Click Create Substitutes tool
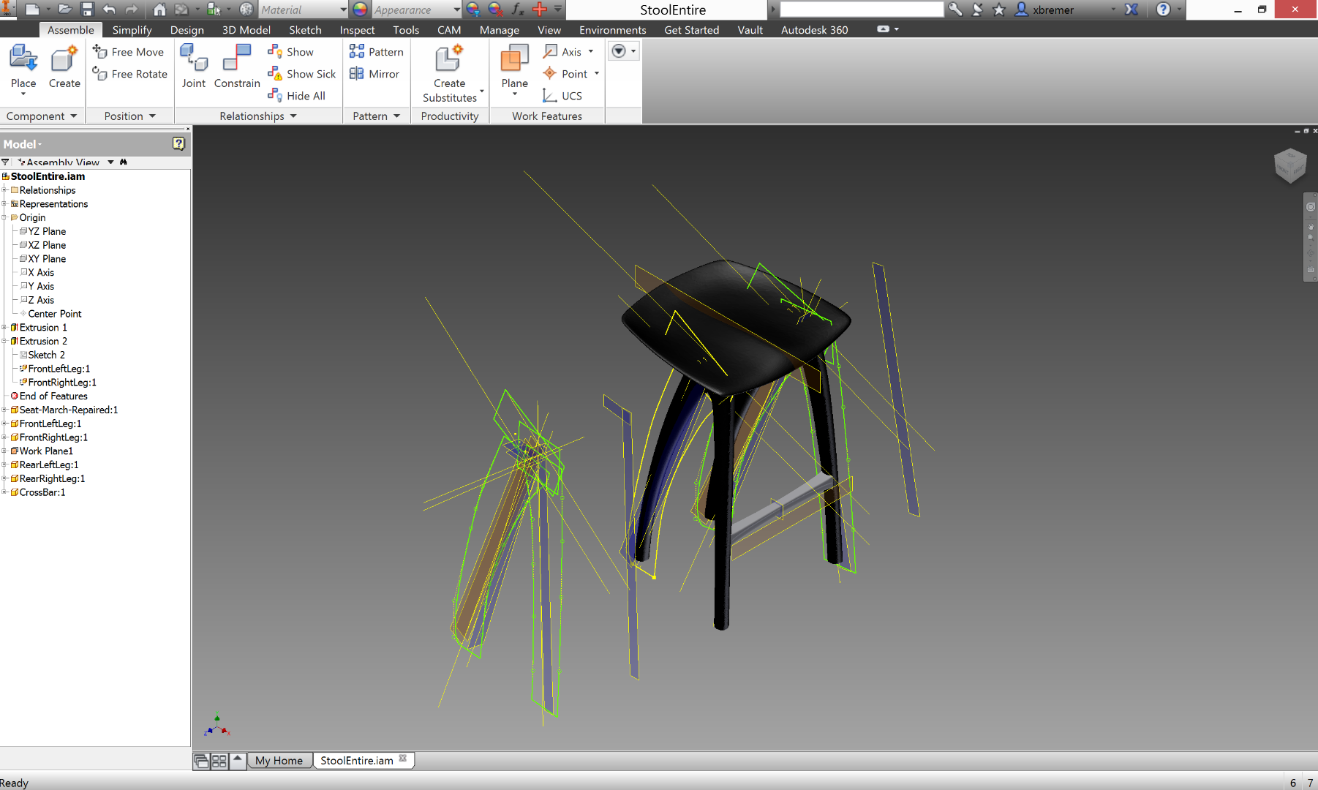The height and width of the screenshot is (790, 1318). pos(450,73)
